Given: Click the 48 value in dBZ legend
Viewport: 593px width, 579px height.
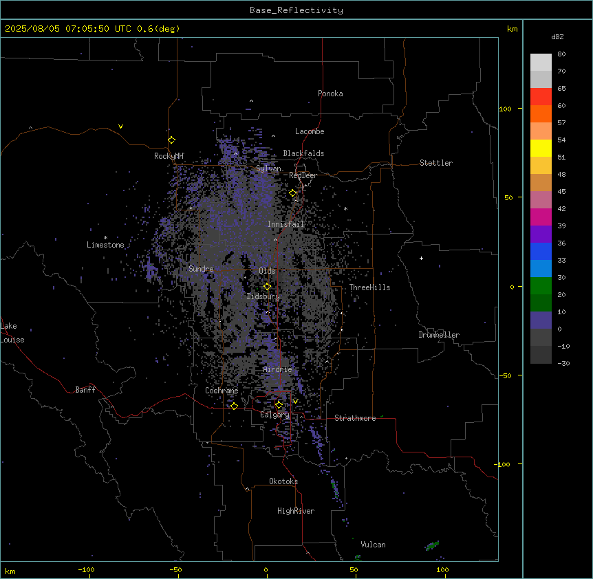Looking at the screenshot, I should pyautogui.click(x=561, y=174).
